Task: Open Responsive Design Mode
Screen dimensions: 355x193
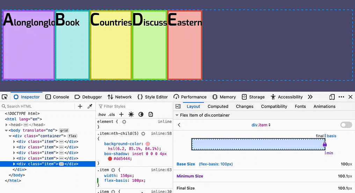Action: pyautogui.click(x=332, y=97)
